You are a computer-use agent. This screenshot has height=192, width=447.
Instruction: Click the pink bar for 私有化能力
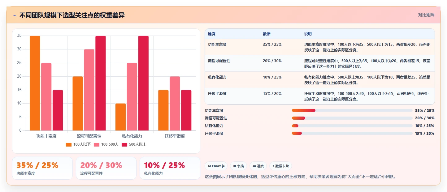(x=132, y=97)
